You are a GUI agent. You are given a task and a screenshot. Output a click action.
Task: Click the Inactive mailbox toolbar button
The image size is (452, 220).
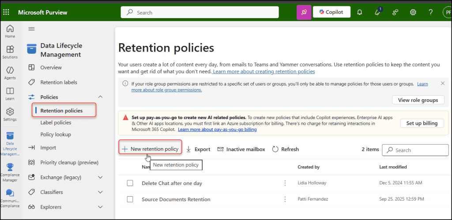(x=241, y=149)
